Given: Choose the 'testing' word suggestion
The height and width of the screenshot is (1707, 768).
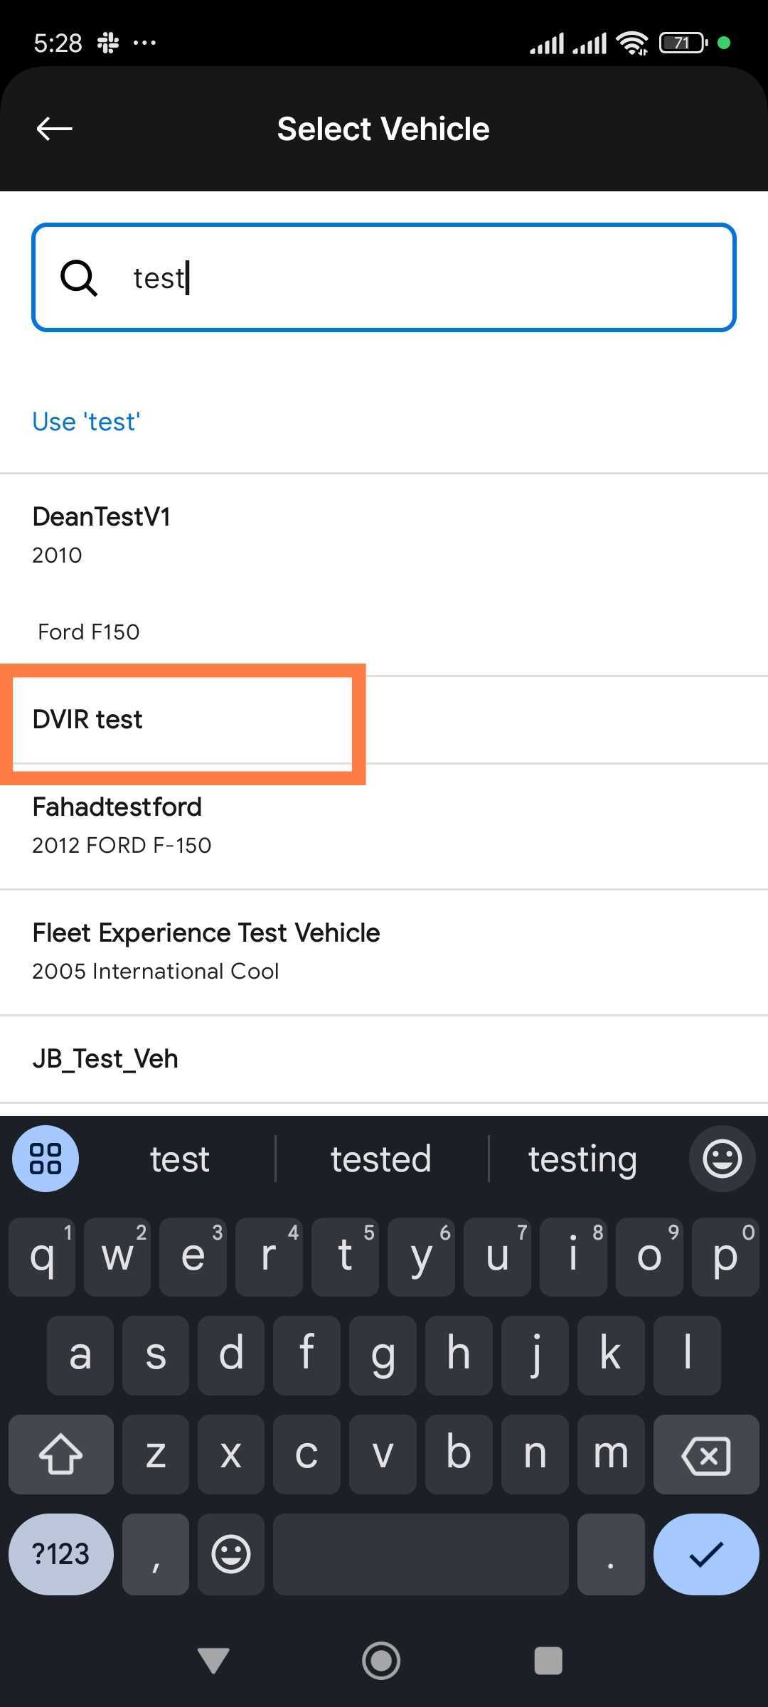Looking at the screenshot, I should [582, 1159].
